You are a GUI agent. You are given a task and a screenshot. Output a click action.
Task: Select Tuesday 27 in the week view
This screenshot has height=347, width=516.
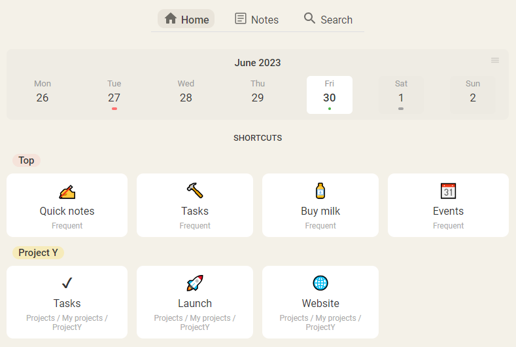pyautogui.click(x=114, y=94)
